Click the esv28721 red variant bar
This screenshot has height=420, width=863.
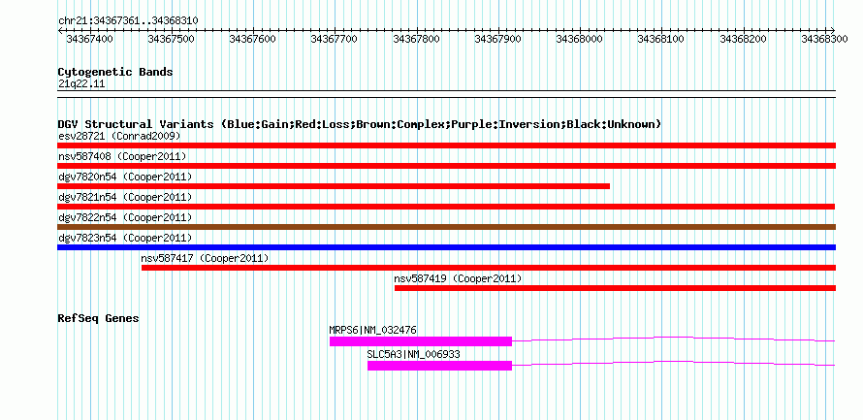tap(446, 145)
